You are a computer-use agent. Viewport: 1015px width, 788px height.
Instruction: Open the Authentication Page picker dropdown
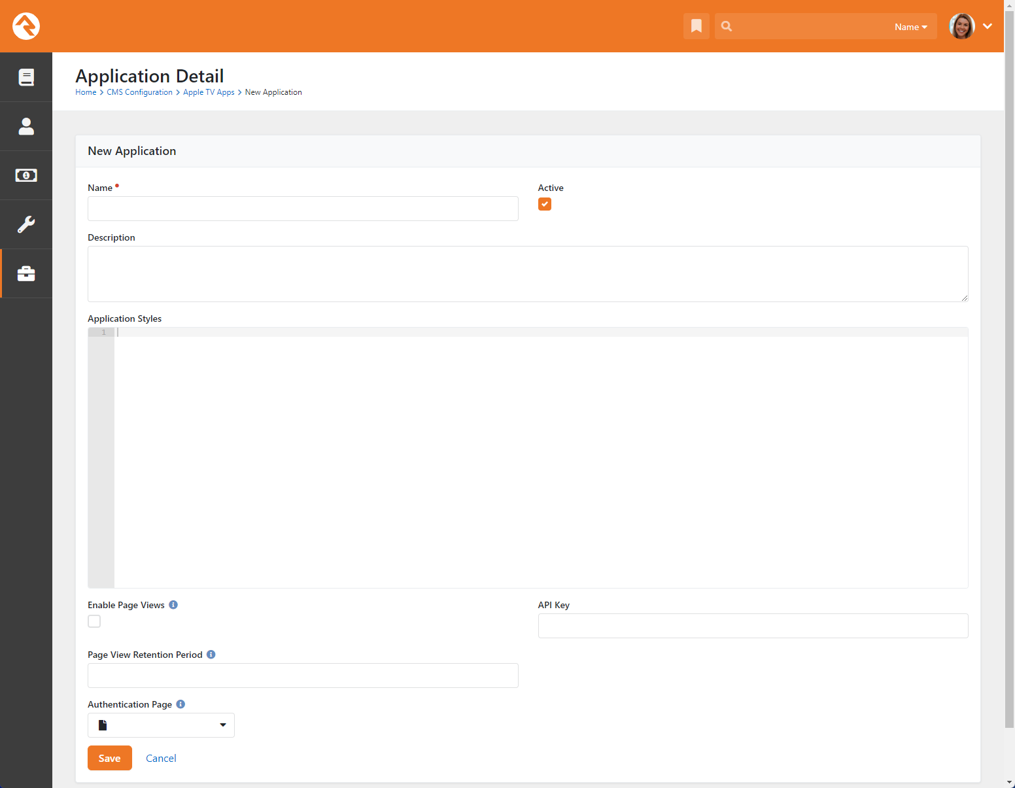point(161,725)
